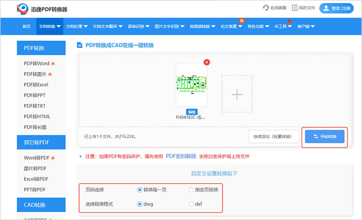Click the document icon beside page title
362x220 pixels.
coord(80,45)
